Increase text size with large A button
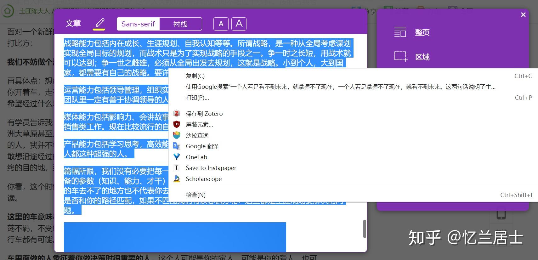This screenshot has height=260, width=538. [x=239, y=24]
